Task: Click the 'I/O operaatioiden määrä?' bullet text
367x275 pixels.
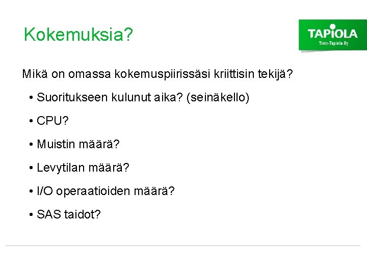Action: pyautogui.click(x=106, y=191)
